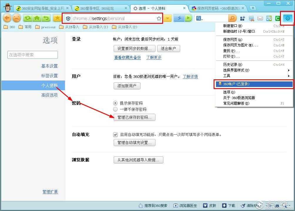Choose 新建临时(小号)窗口 menu entry
The height and width of the screenshot is (211, 295).
point(254,31)
